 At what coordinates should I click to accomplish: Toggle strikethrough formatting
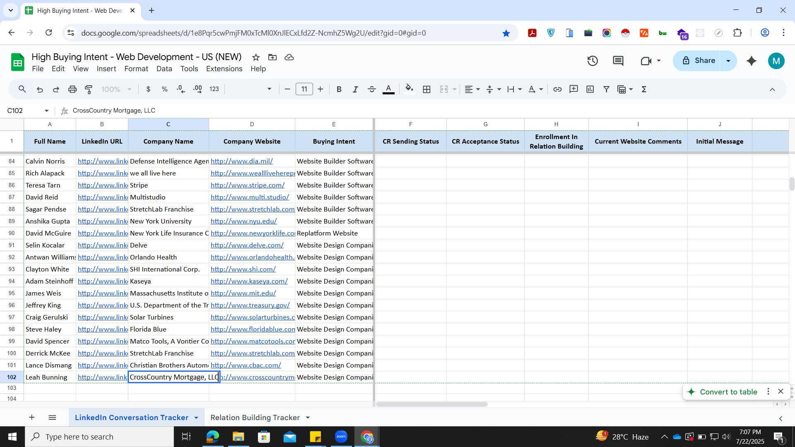pos(372,89)
